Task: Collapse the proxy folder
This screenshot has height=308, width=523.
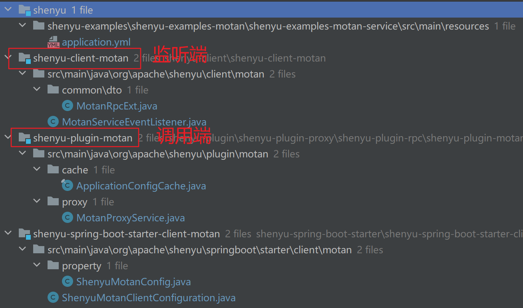Action: click(37, 202)
